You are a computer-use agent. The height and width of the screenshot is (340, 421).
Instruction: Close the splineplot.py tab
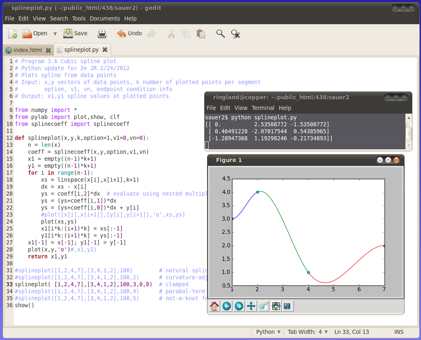[x=105, y=50]
